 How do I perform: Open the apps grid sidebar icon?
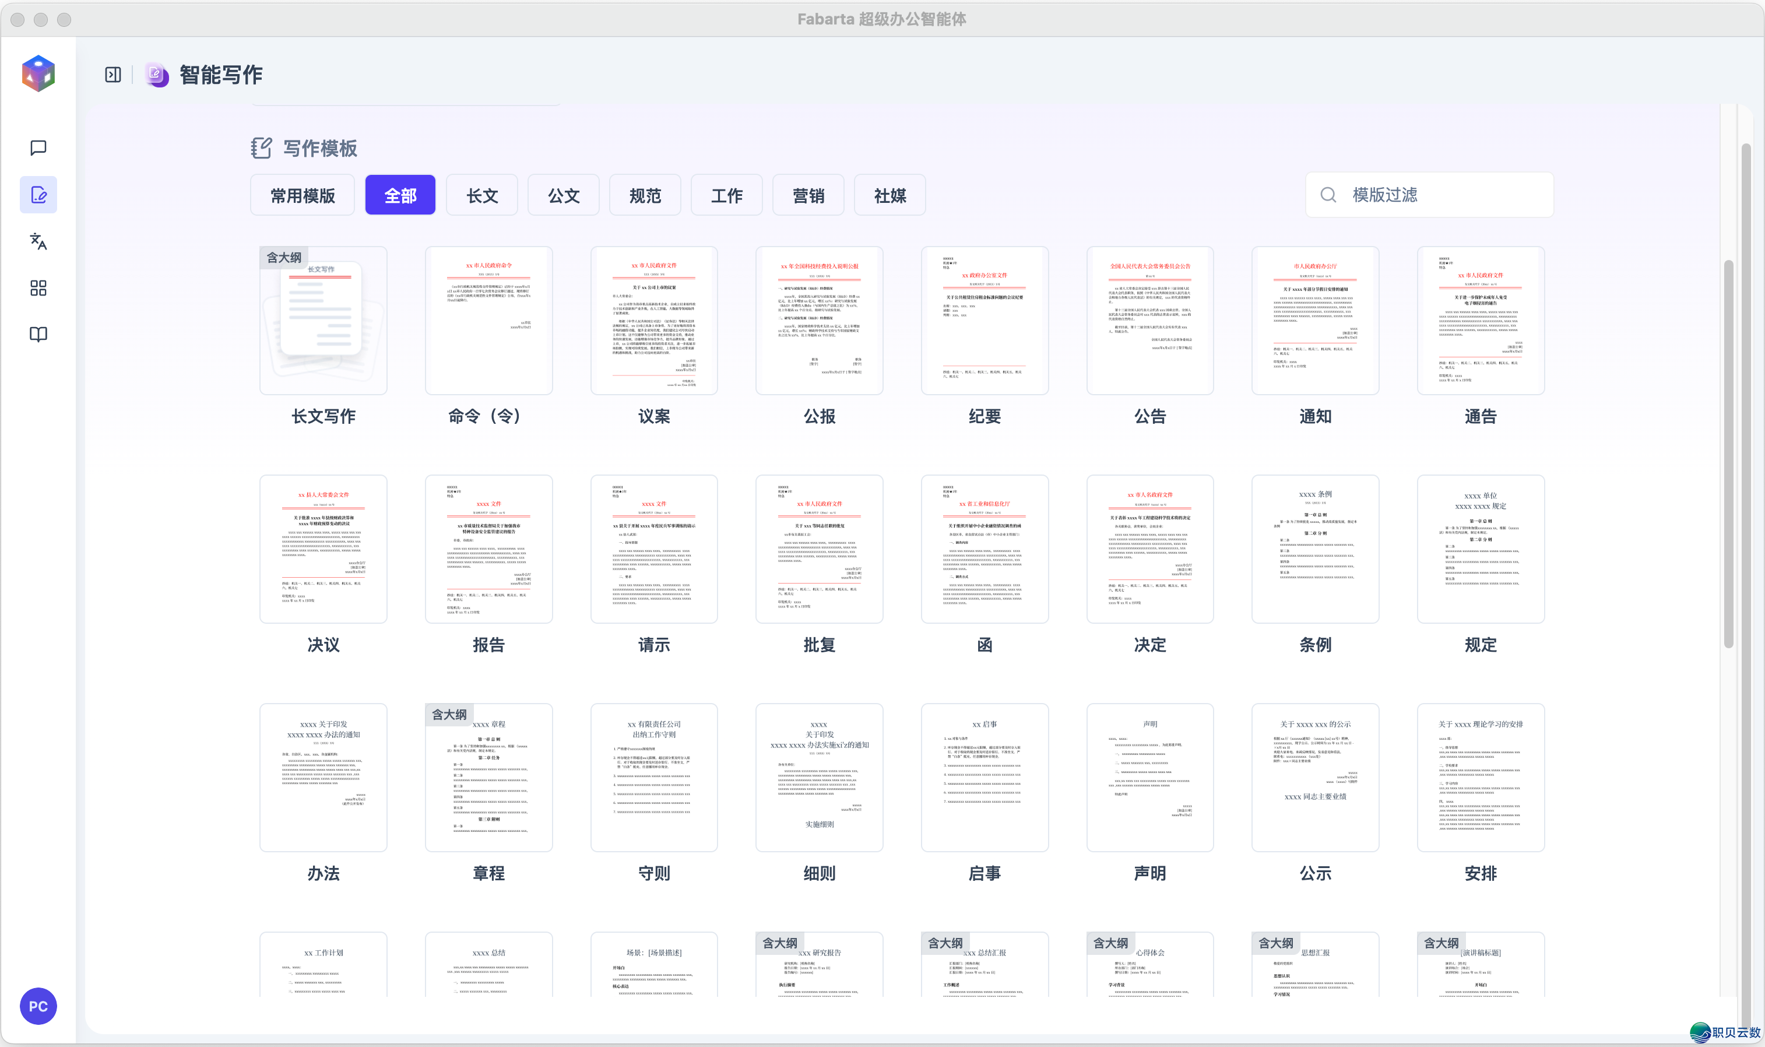coord(38,288)
